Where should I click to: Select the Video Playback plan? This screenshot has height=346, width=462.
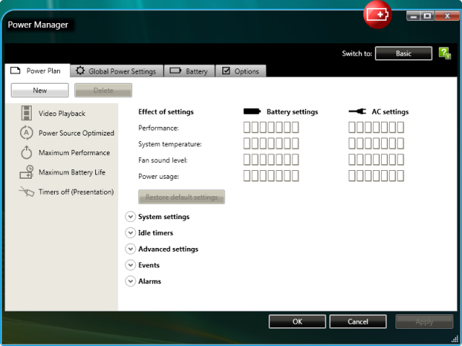62,113
